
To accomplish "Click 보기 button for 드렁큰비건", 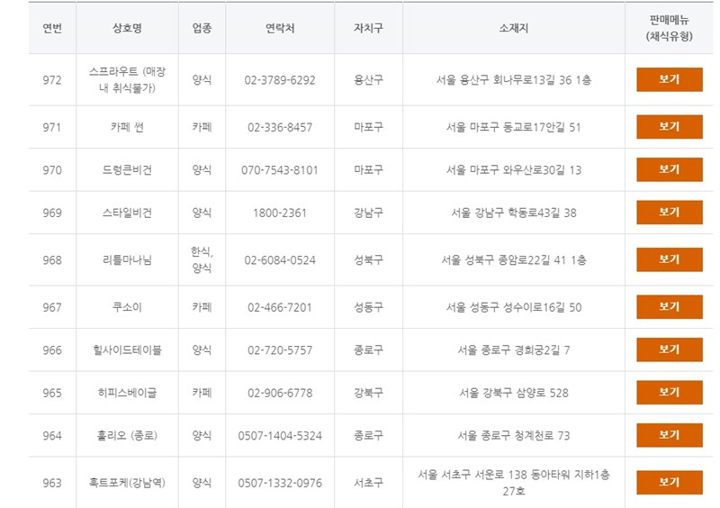I will pos(669,169).
